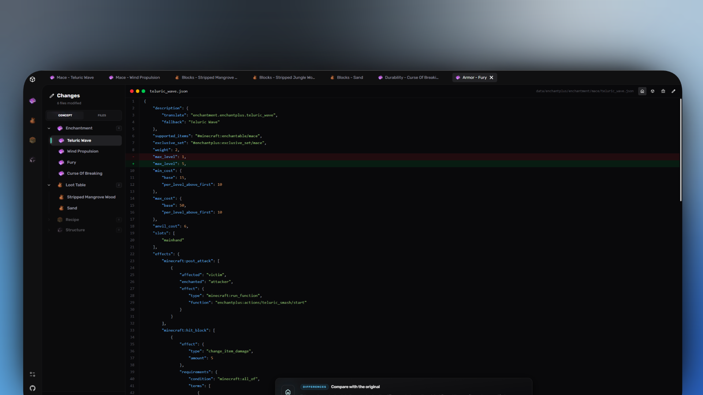This screenshot has width=703, height=395.
Task: Open the Enchantment section from the sidebar book icon
Action: pyautogui.click(x=33, y=101)
